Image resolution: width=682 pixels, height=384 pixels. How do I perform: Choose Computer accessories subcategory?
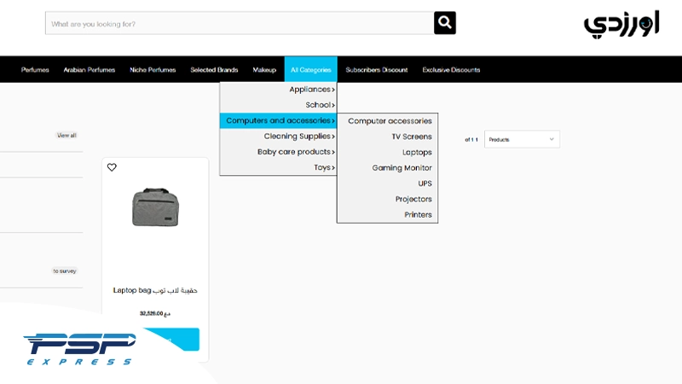[x=388, y=121]
